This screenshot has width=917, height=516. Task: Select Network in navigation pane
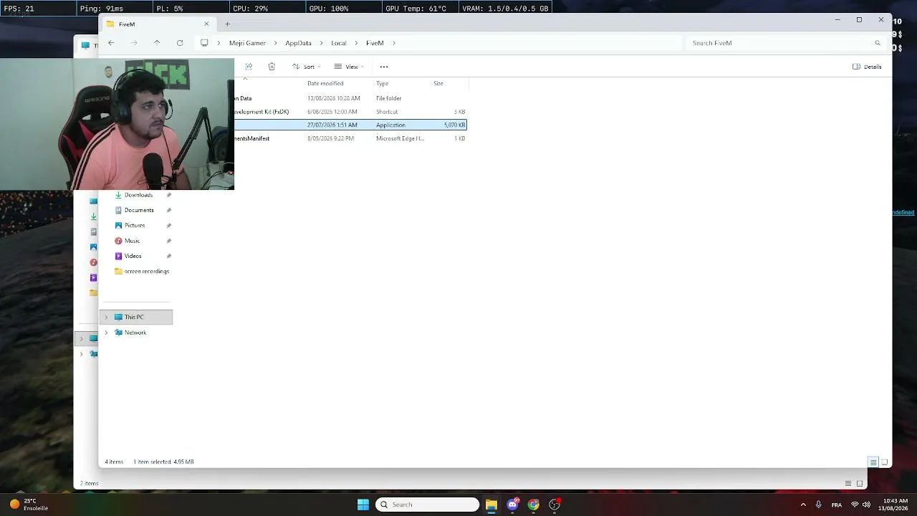pyautogui.click(x=135, y=333)
